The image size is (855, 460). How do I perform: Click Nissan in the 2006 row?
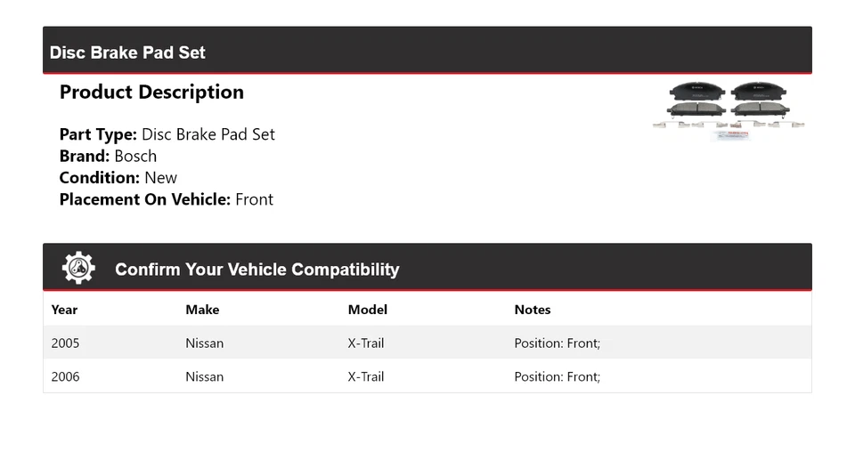coord(205,376)
